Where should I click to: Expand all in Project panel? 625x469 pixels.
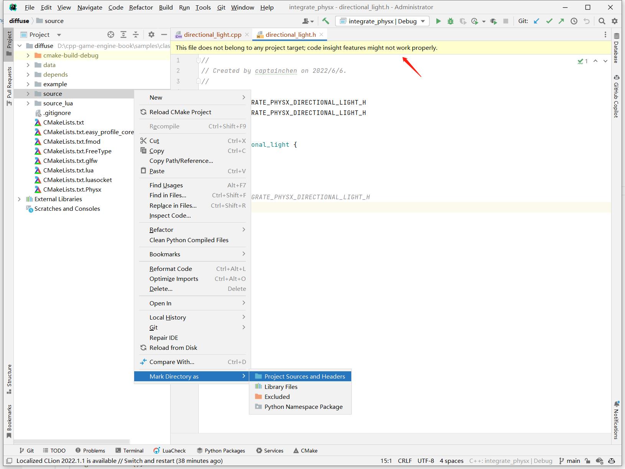point(123,34)
